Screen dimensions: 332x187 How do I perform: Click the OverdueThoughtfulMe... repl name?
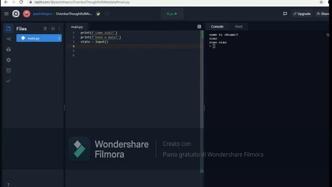pyautogui.click(x=74, y=14)
